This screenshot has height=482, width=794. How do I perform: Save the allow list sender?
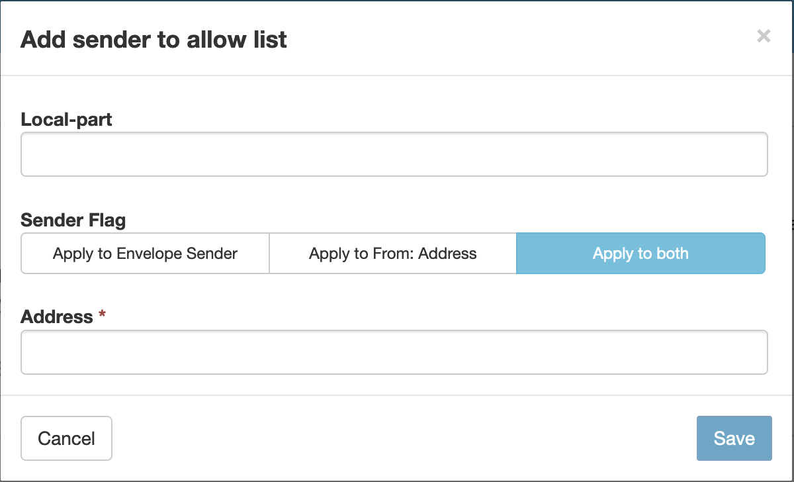734,438
